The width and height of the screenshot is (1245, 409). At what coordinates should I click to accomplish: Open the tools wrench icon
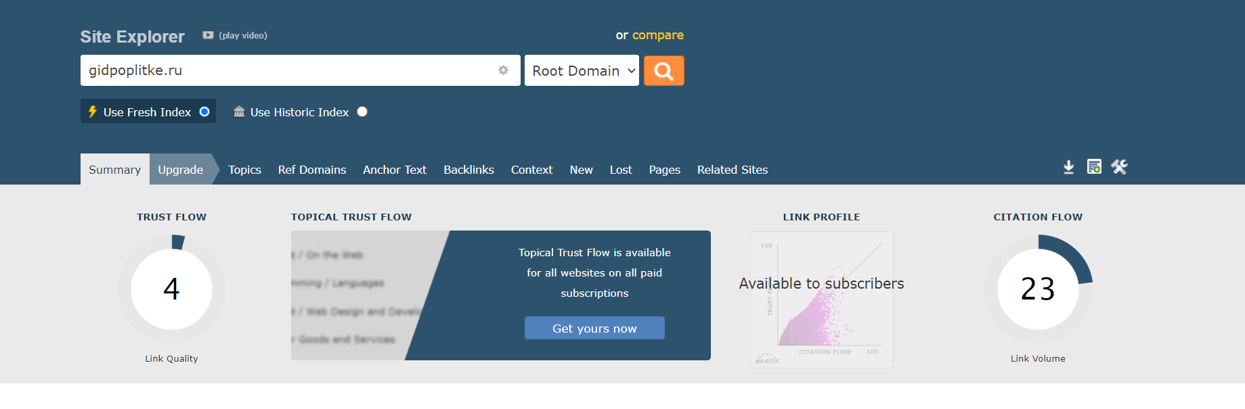[x=1119, y=166]
